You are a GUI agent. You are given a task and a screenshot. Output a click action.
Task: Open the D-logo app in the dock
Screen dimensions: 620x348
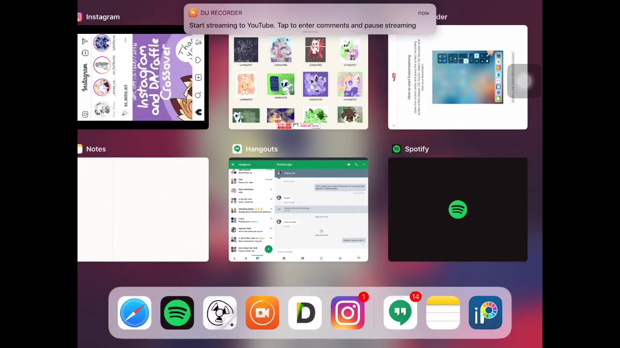pyautogui.click(x=305, y=313)
